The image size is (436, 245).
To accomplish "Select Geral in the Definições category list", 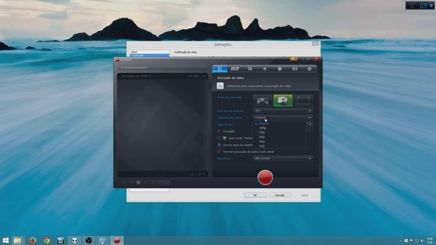I will tap(149, 52).
